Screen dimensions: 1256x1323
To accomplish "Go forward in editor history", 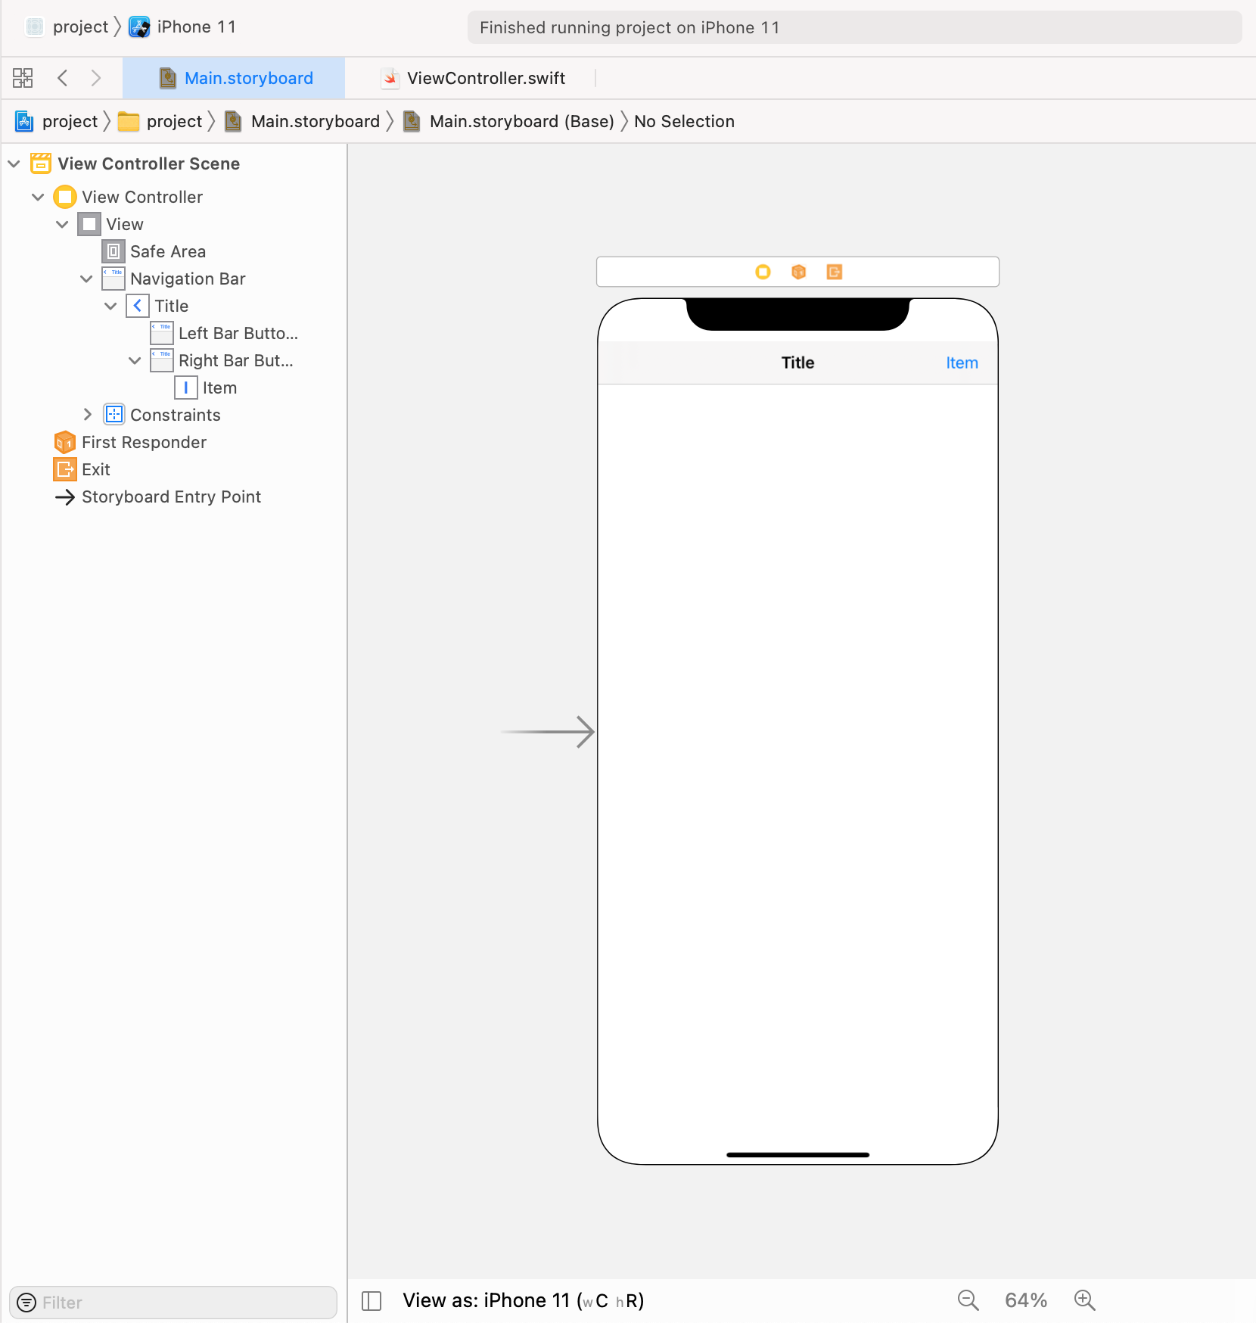I will pyautogui.click(x=95, y=78).
